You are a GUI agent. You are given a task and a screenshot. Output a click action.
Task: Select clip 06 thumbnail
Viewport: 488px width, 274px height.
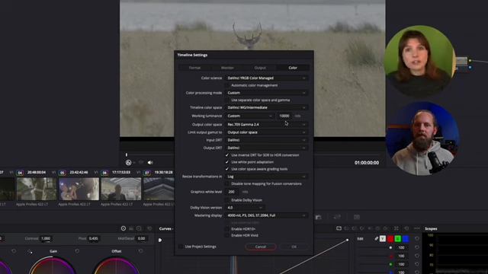121,189
